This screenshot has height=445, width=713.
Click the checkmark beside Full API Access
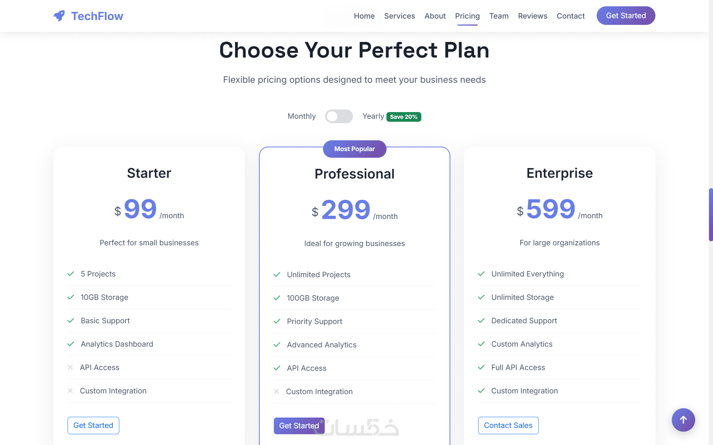[481, 367]
